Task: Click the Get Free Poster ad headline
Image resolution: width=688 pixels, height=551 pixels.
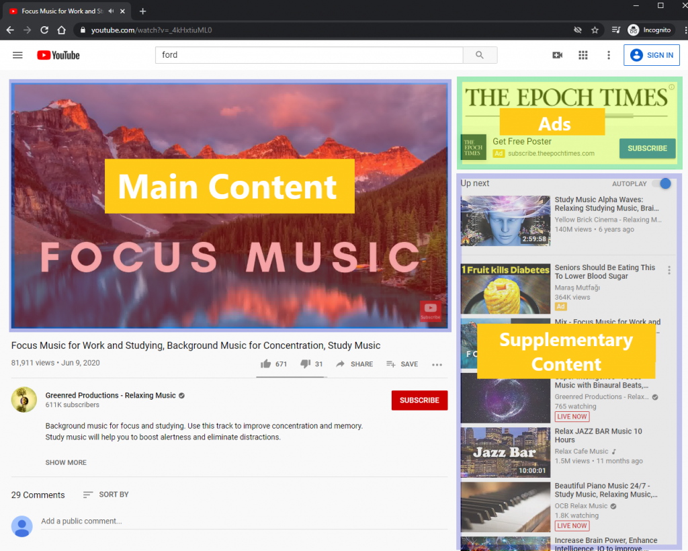Action: [521, 141]
